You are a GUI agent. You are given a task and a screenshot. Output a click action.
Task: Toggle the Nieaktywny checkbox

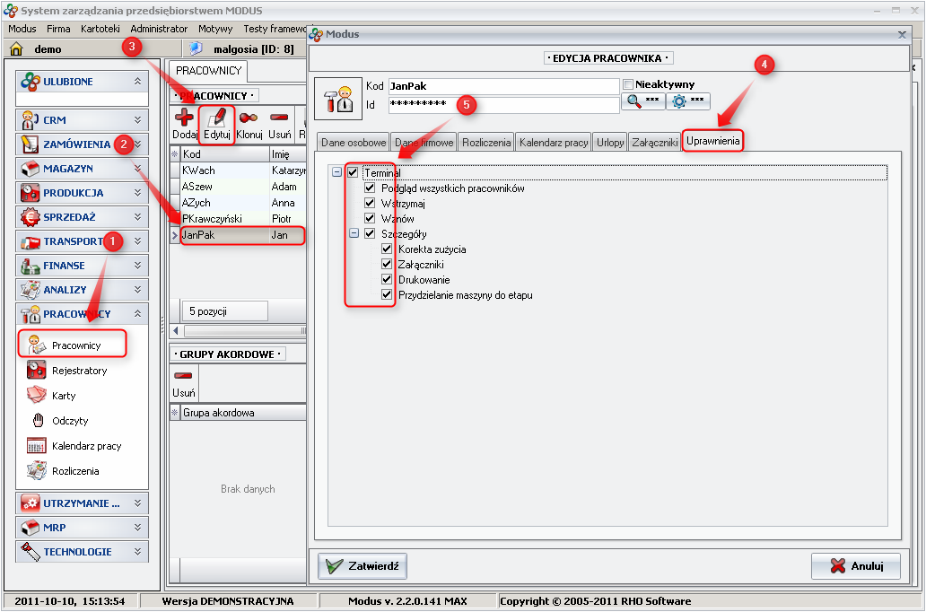(x=628, y=84)
